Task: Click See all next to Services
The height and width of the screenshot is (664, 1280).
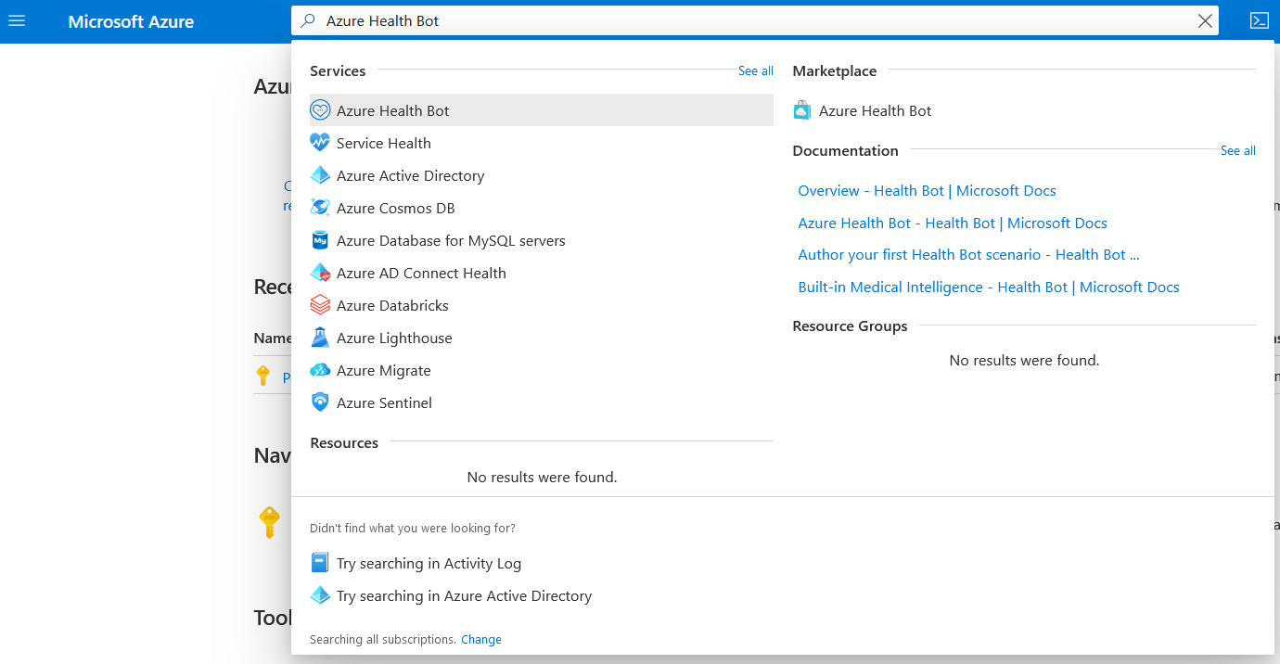Action: [755, 71]
